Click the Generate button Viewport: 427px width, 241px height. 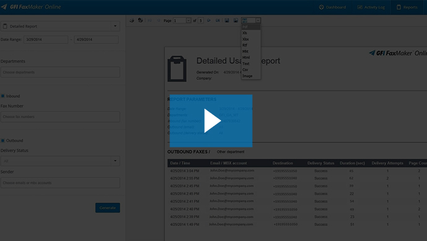click(x=108, y=208)
